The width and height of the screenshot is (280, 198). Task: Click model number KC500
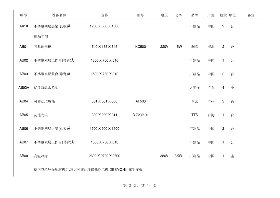point(141,47)
